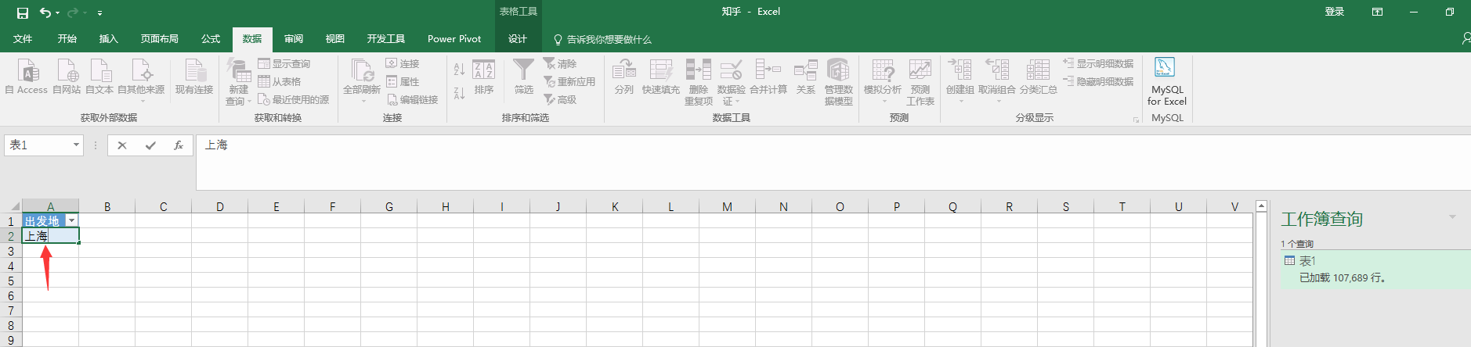
Task: Click the insert function fx icon
Action: click(178, 145)
